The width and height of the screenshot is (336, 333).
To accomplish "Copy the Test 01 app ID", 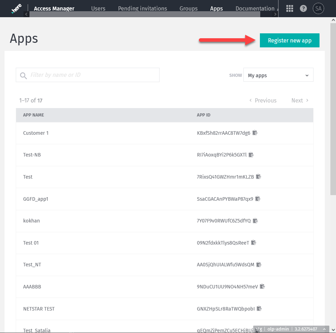I will click(254, 242).
